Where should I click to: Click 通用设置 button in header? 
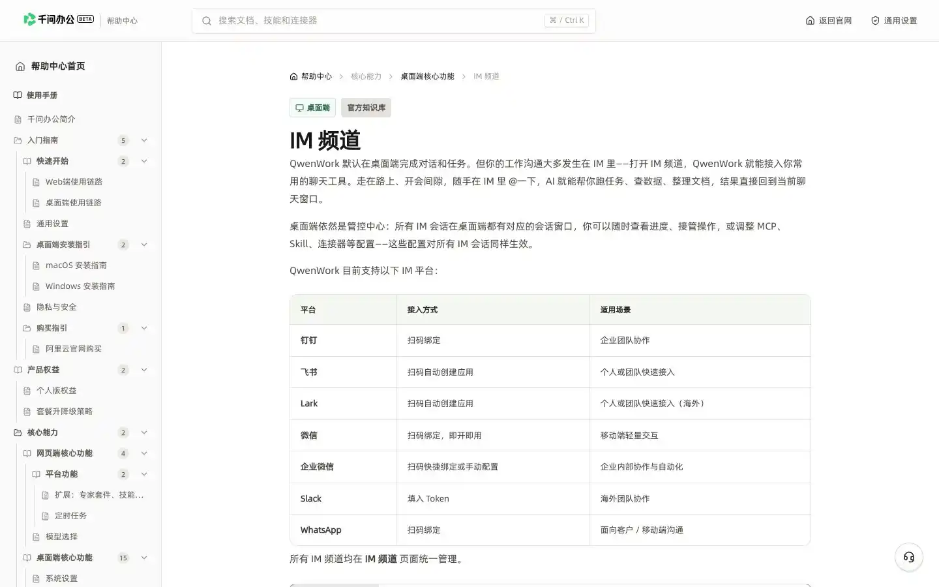click(x=894, y=21)
